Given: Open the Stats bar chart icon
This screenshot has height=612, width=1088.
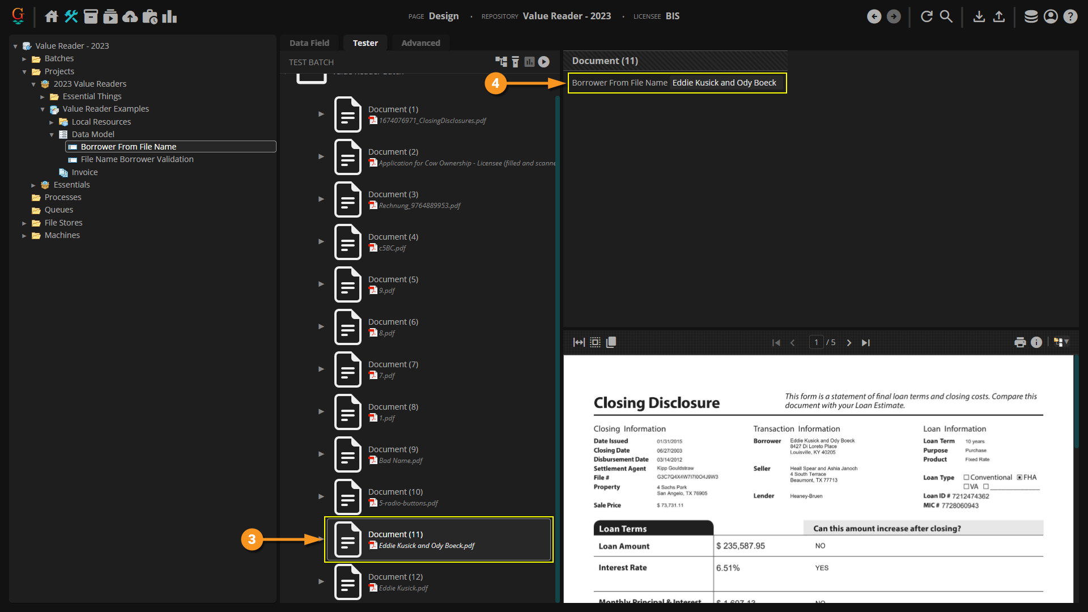Looking at the screenshot, I should 169,16.
